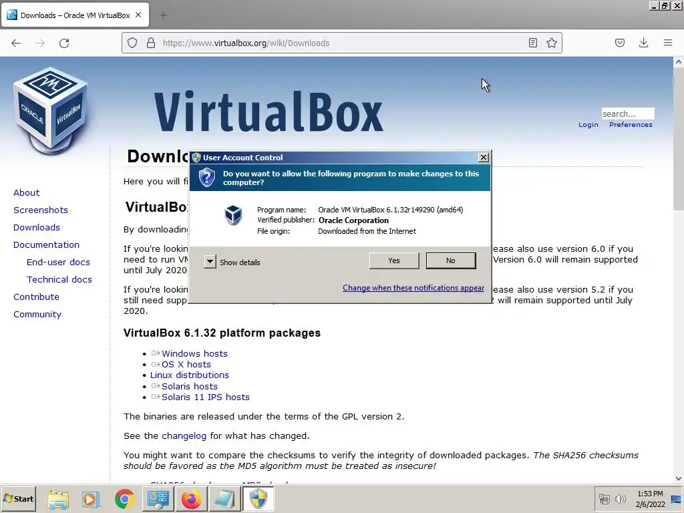
Task: Click Yes in User Account Control
Action: (394, 261)
